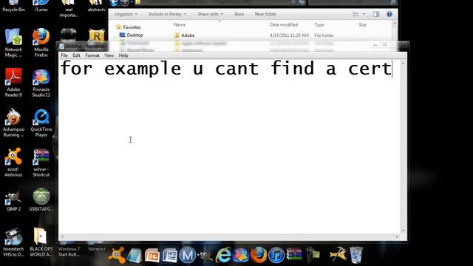Image resolution: width=473 pixels, height=266 pixels.
Task: Select the Ashampoo Burning desktop icon
Action: (x=13, y=123)
